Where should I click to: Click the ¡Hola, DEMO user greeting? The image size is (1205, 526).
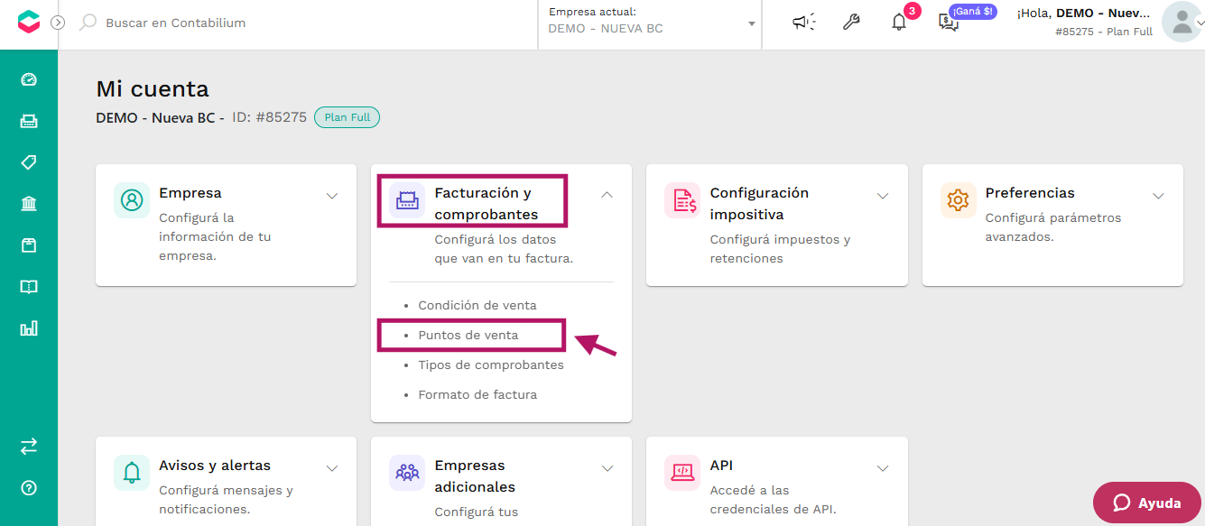(x=1084, y=14)
